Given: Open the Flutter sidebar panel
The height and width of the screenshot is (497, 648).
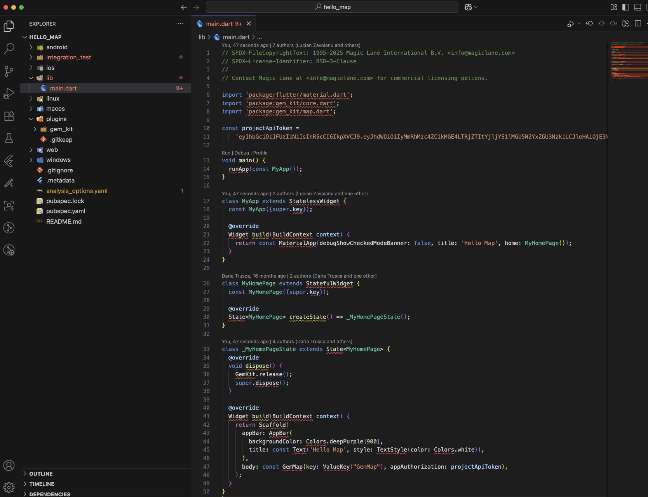Looking at the screenshot, I should click(x=9, y=161).
